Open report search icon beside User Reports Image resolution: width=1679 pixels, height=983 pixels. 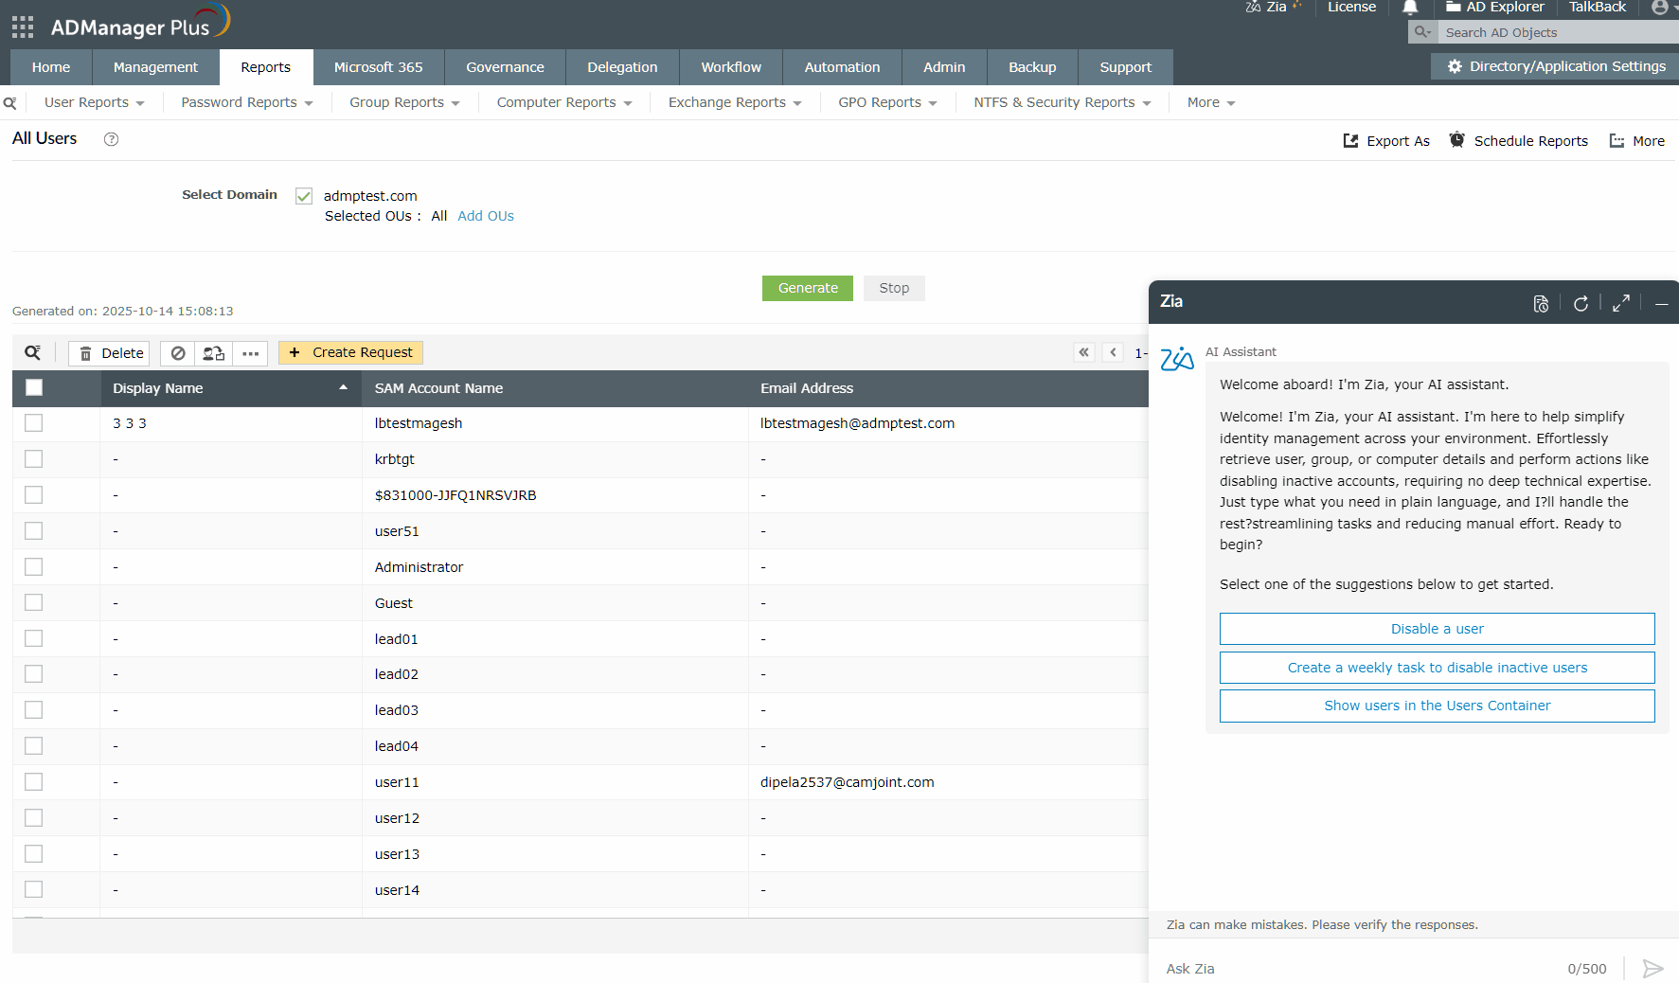click(10, 103)
